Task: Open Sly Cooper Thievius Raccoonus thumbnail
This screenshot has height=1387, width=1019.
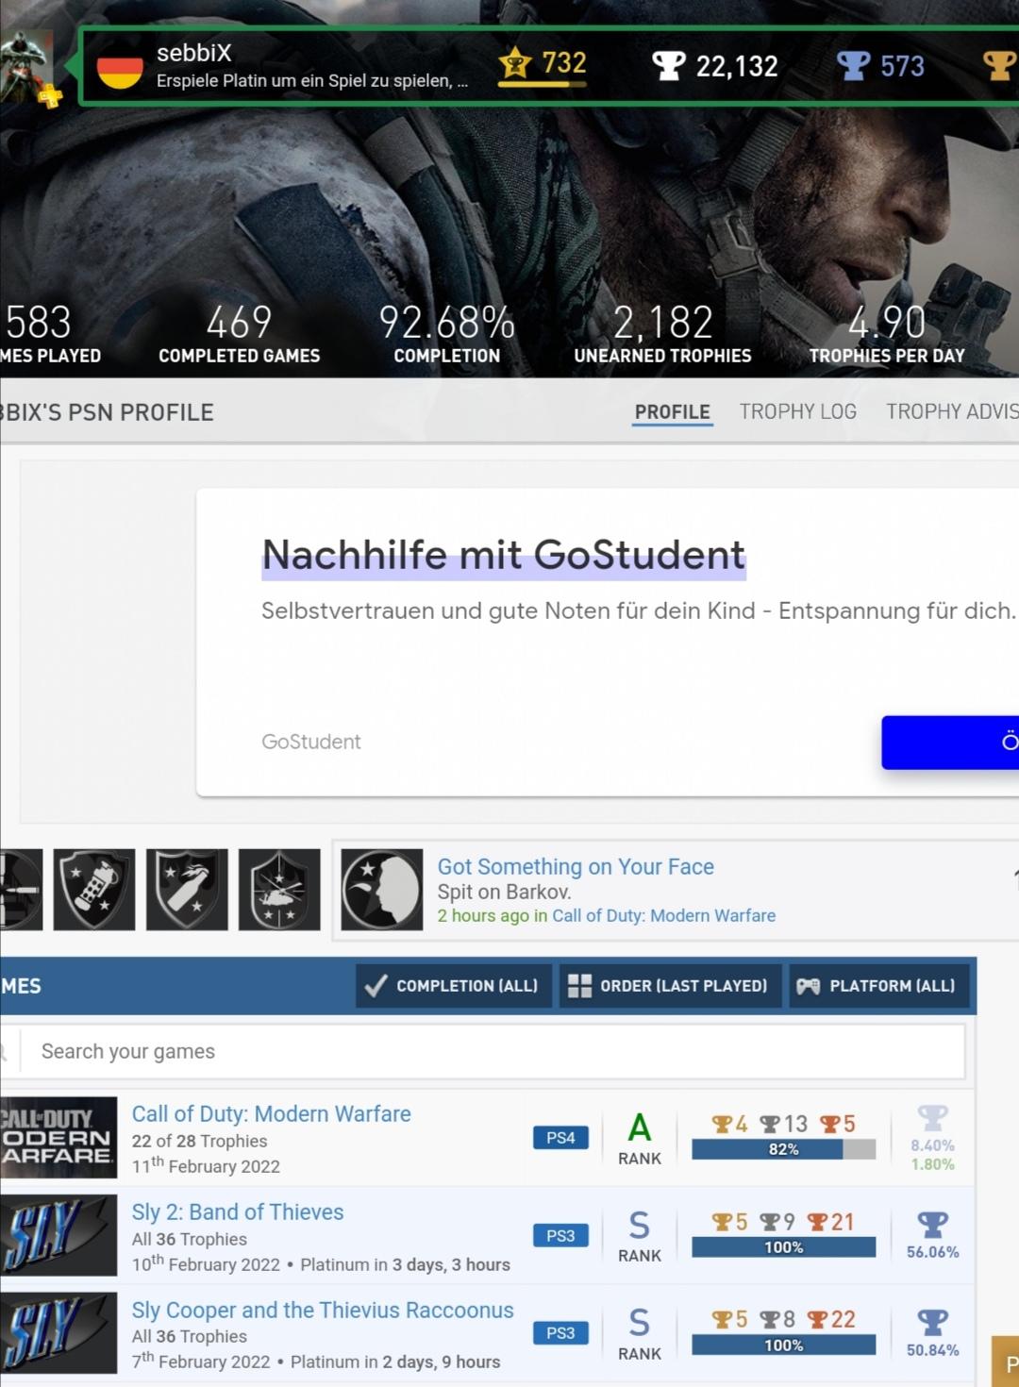Action: pyautogui.click(x=58, y=1333)
